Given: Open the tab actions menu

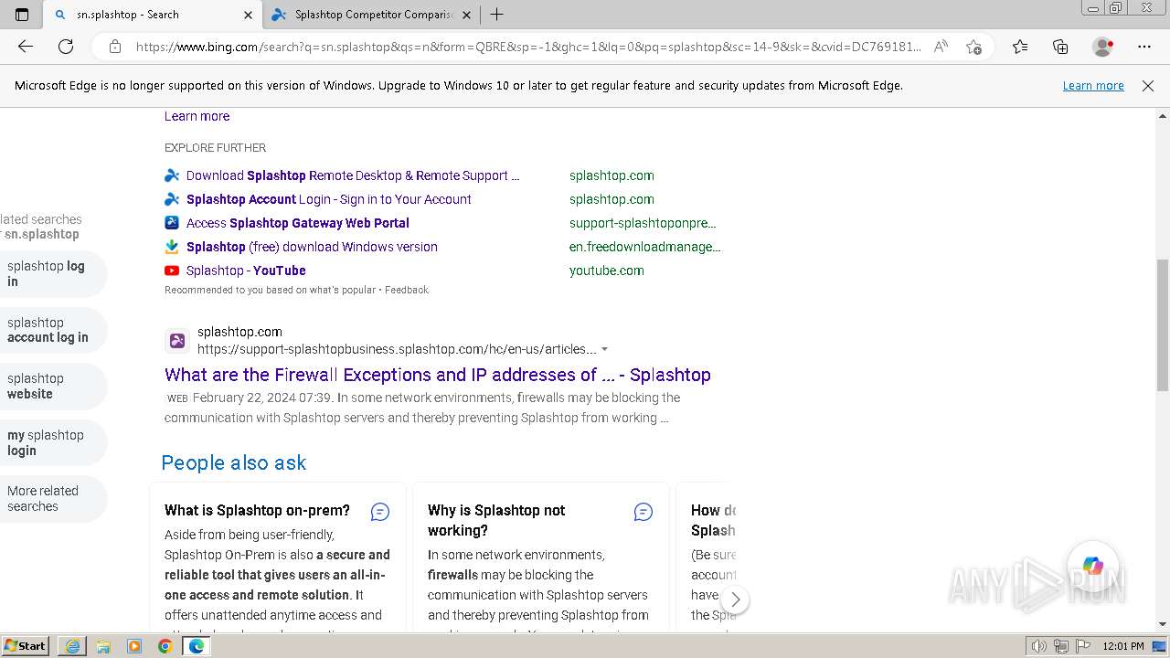Looking at the screenshot, I should tap(22, 15).
